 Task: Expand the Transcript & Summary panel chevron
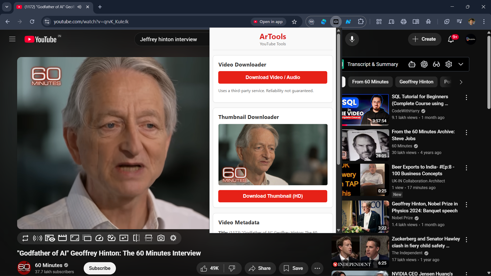tap(461, 64)
